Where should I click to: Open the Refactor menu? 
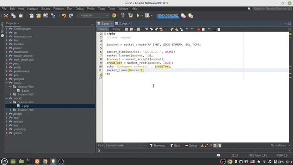click(x=59, y=9)
